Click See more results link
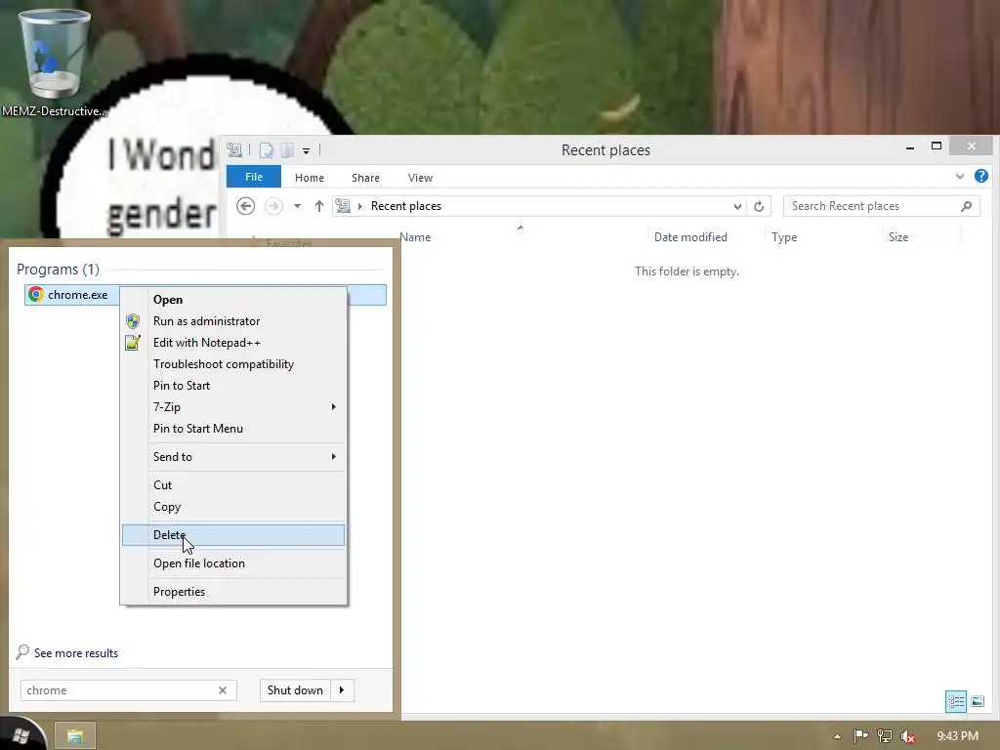This screenshot has width=1000, height=750. click(76, 653)
